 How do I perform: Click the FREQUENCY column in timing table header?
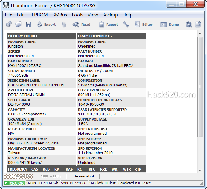pos(18,169)
